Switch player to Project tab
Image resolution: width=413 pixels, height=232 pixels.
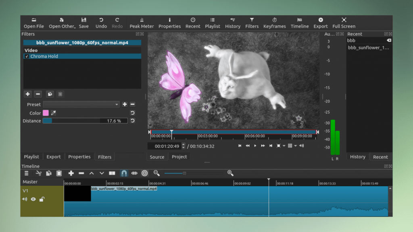179,157
